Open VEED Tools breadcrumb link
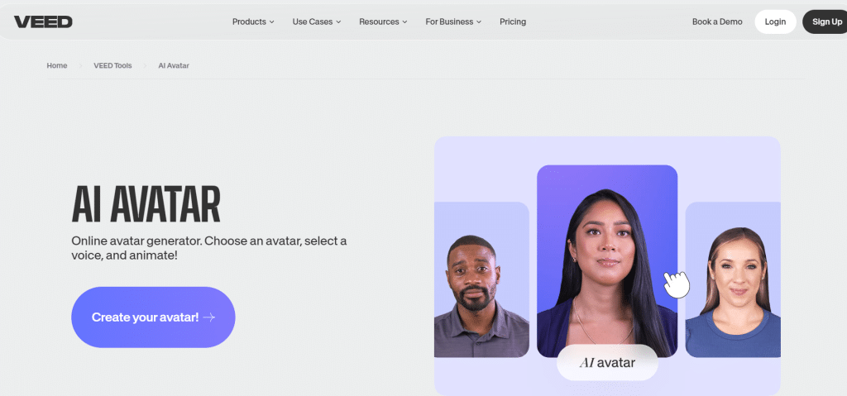 pos(112,65)
